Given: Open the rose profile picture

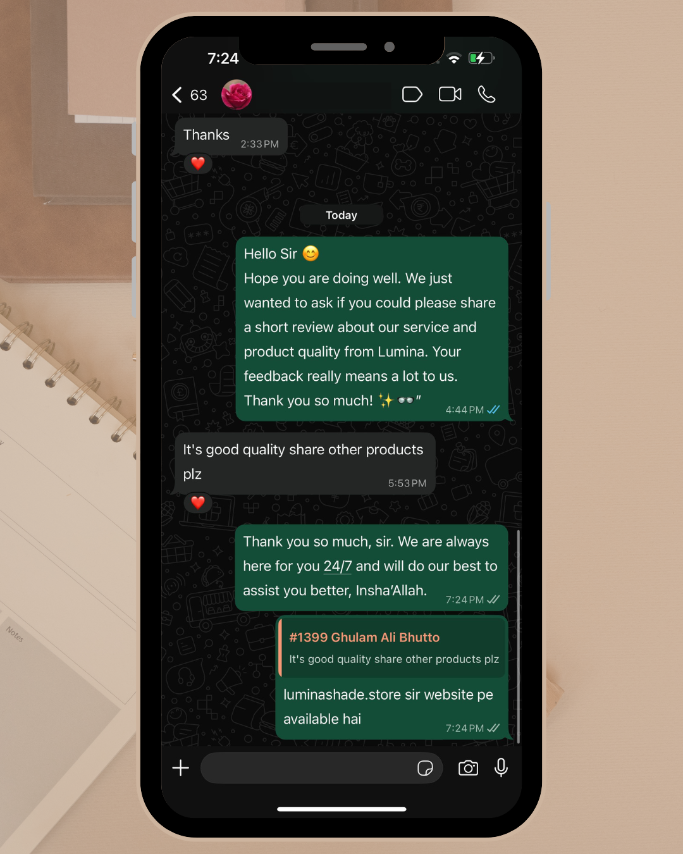Looking at the screenshot, I should tap(237, 95).
